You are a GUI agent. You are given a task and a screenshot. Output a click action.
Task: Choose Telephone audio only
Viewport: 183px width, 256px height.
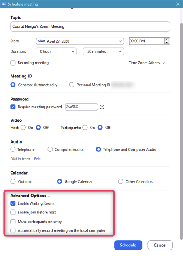tap(13, 149)
